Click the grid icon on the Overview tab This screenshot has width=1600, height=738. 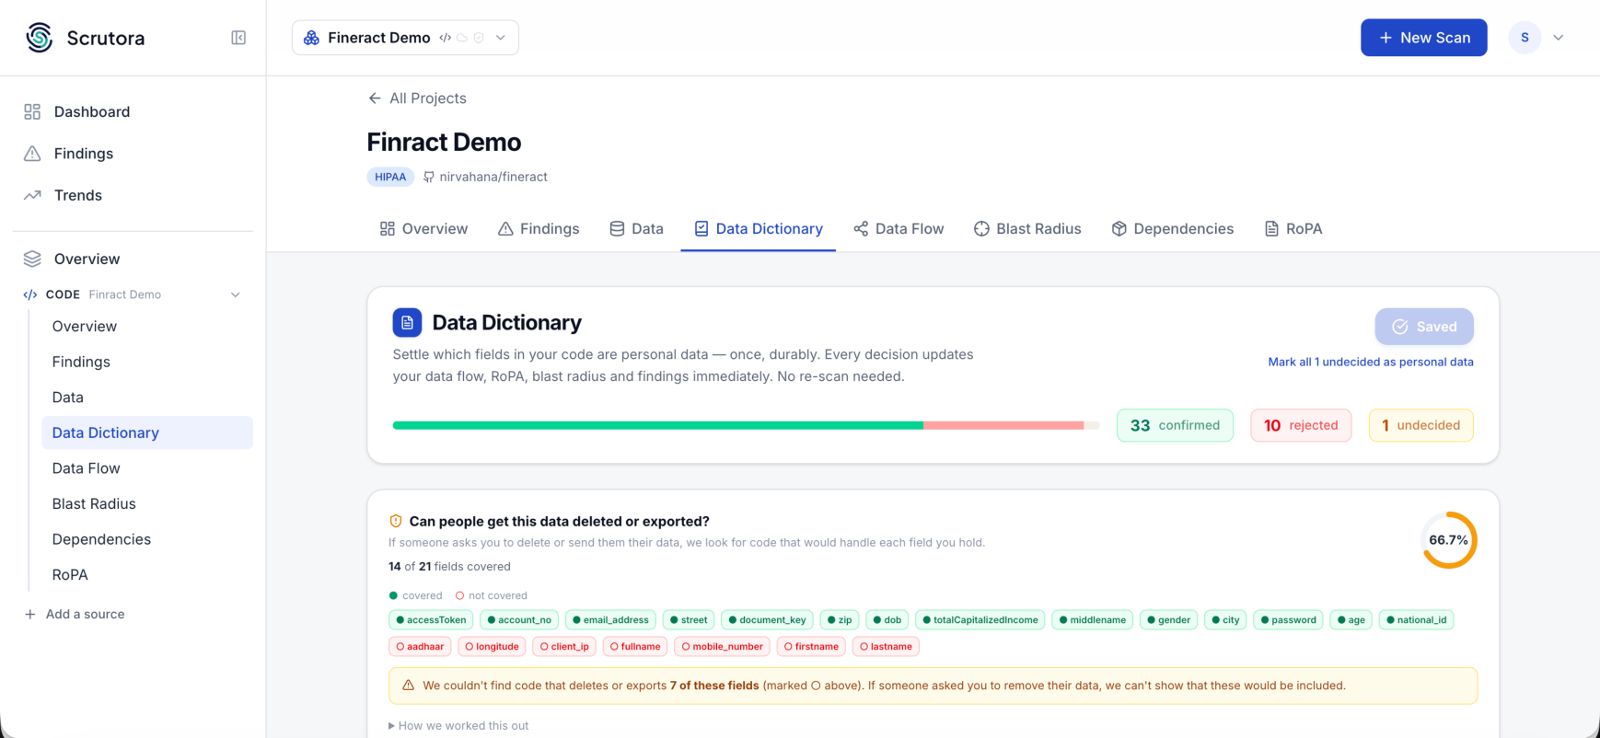click(388, 228)
